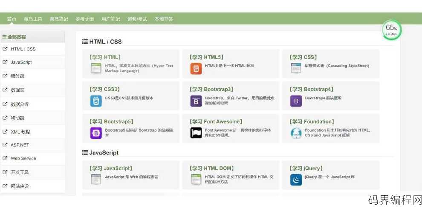Screen dimensions: 422x208
Task: Open the 首页 navigation tab
Action: click(x=12, y=19)
